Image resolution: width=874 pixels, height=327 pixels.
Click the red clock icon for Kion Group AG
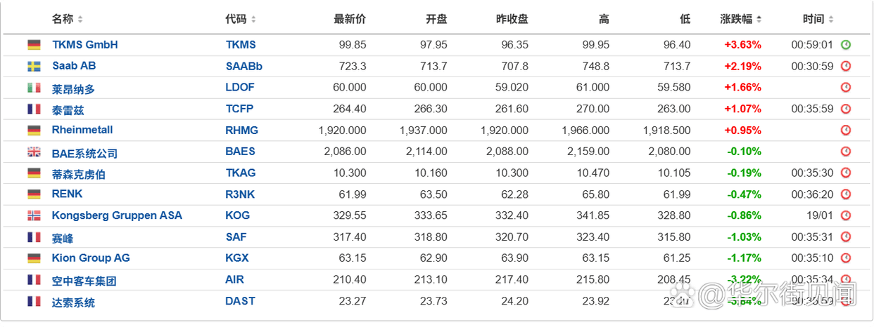click(846, 258)
